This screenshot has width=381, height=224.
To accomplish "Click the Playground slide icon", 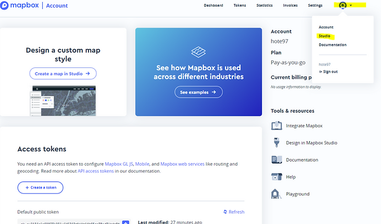I will (x=276, y=194).
